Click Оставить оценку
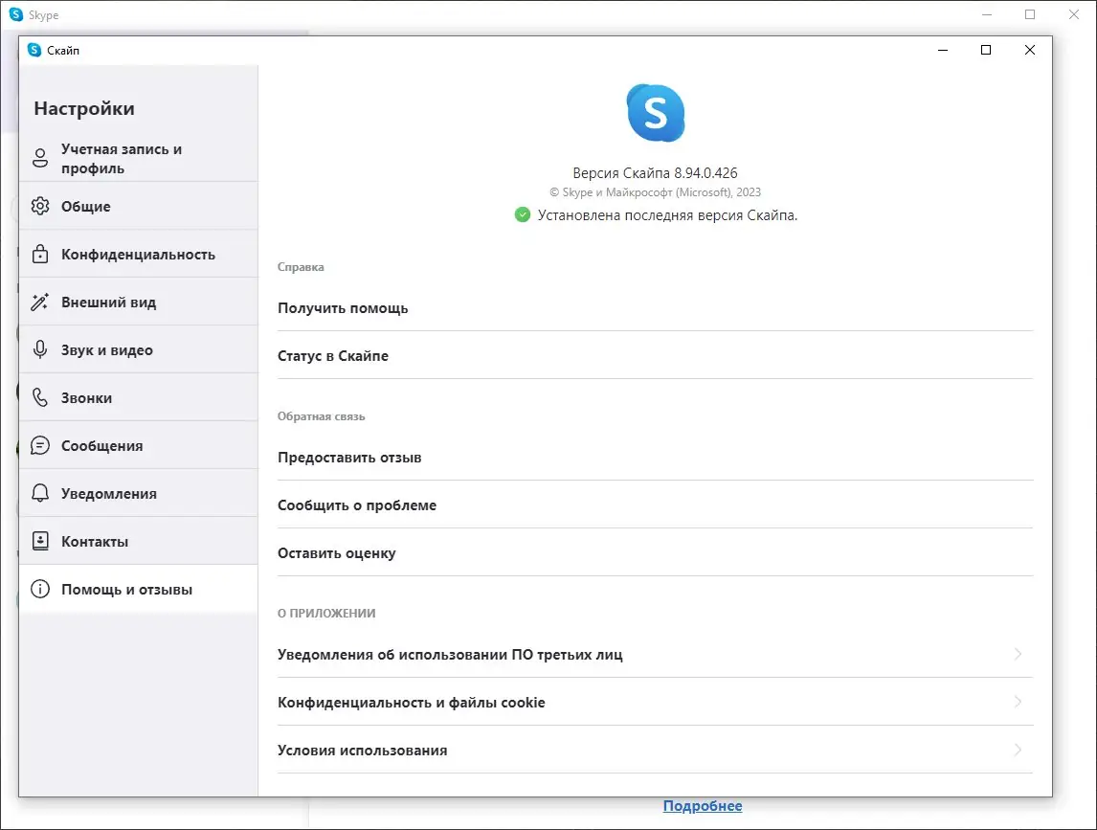 point(655,553)
